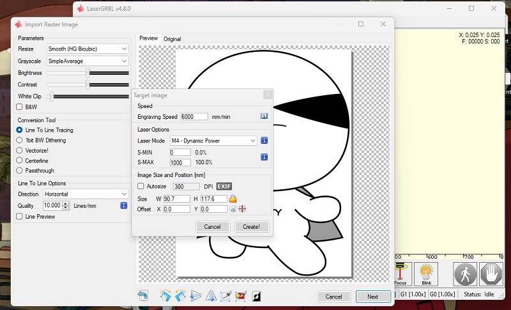The height and width of the screenshot is (310, 511).
Task: Click the invert colors icon
Action: 256,295
